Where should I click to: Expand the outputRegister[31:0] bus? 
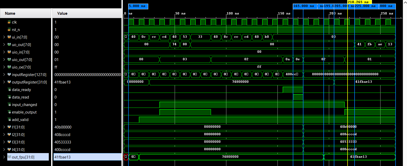click(4, 82)
